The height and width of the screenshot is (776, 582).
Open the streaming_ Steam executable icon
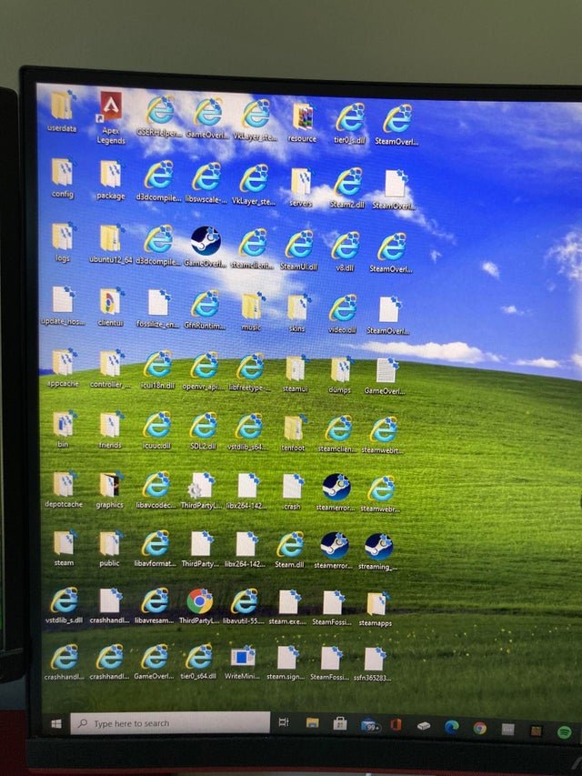pyautogui.click(x=378, y=547)
